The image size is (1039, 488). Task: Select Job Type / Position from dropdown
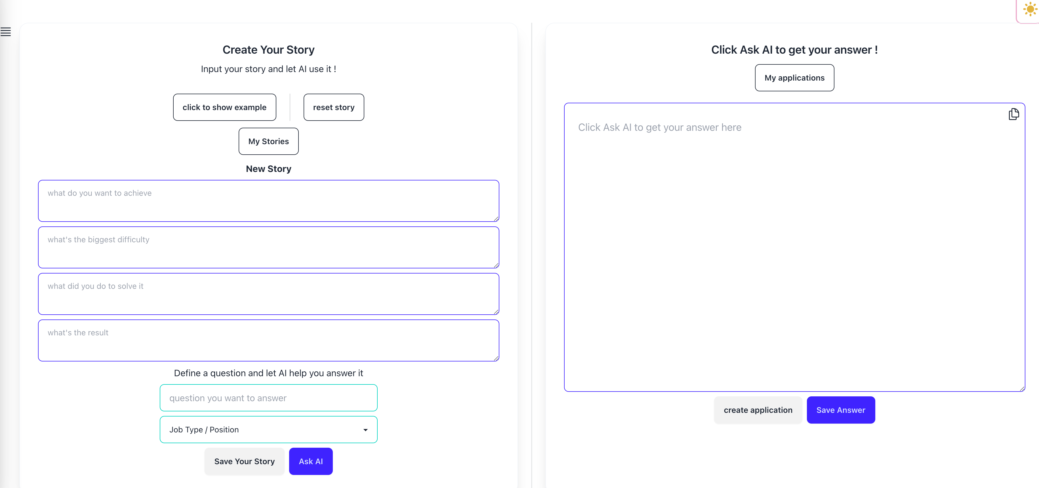click(x=268, y=430)
